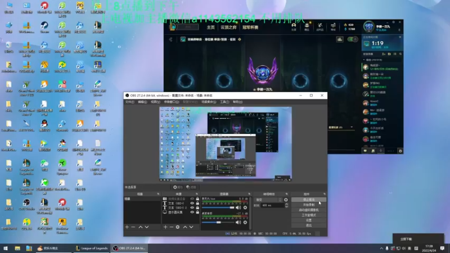
Task: Open 桌面音频 audio settings gear
Action: [x=245, y=222]
